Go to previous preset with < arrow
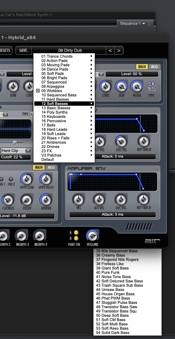Viewport: 175px width, 339px height. [110, 51]
